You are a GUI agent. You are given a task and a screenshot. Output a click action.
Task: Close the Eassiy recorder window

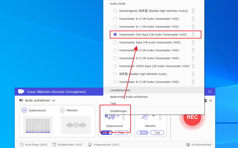[x=210, y=92]
